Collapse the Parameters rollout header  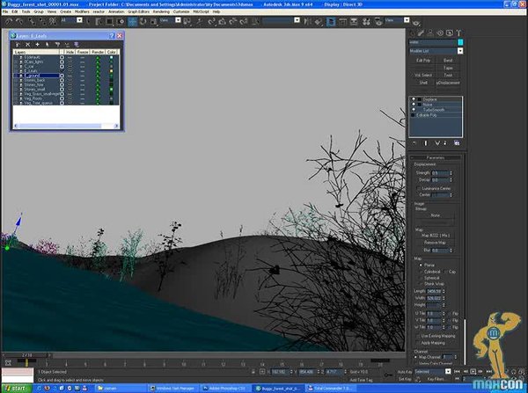click(436, 157)
